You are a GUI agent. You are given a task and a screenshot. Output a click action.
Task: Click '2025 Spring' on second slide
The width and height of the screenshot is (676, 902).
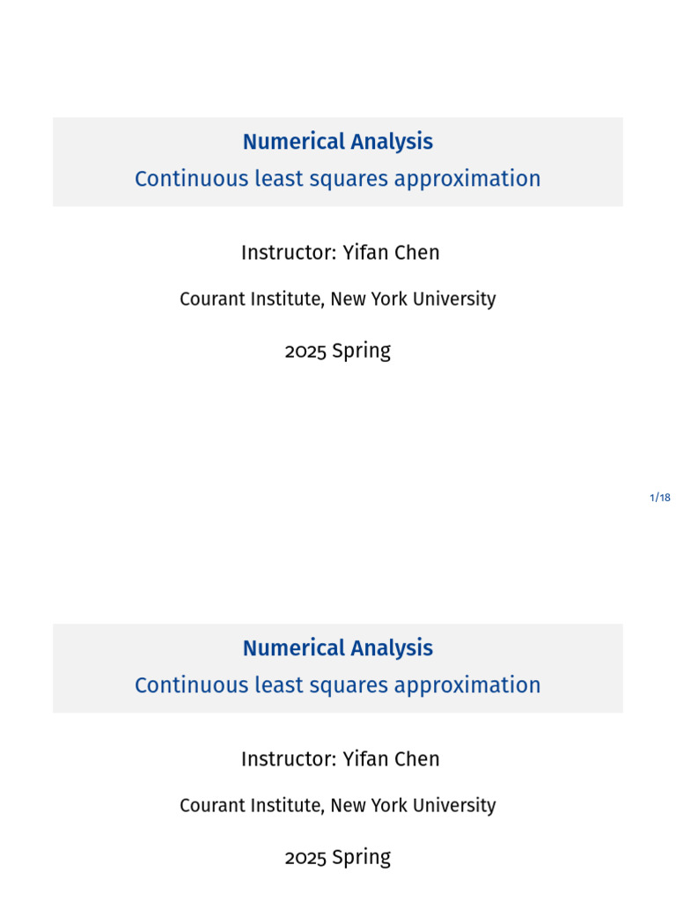pos(338,857)
